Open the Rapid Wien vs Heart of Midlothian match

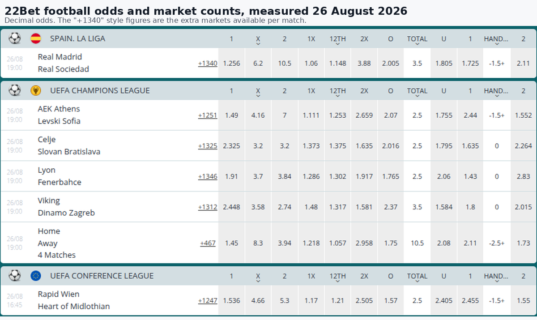click(x=74, y=300)
